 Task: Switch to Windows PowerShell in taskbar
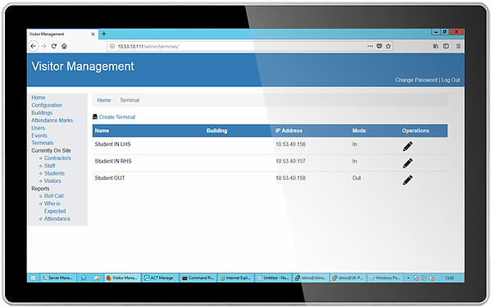[x=385, y=277]
